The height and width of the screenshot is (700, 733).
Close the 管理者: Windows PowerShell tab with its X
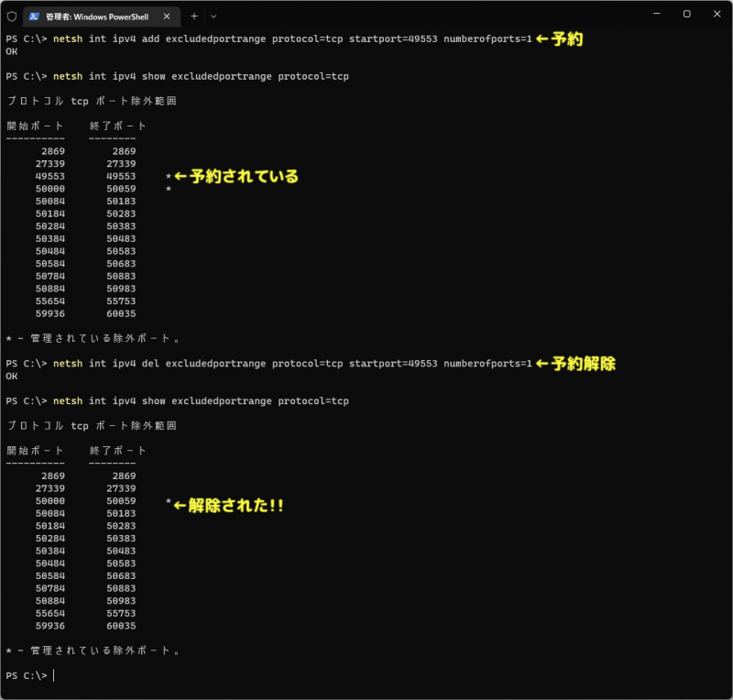pyautogui.click(x=166, y=16)
